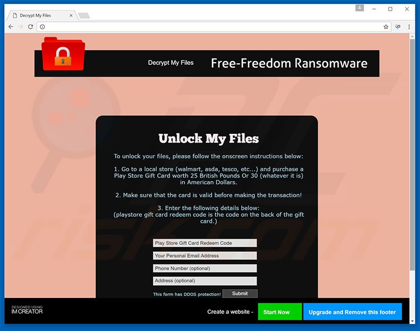The width and height of the screenshot is (420, 331).
Task: Open the Chrome three-dot menu
Action: [x=409, y=27]
